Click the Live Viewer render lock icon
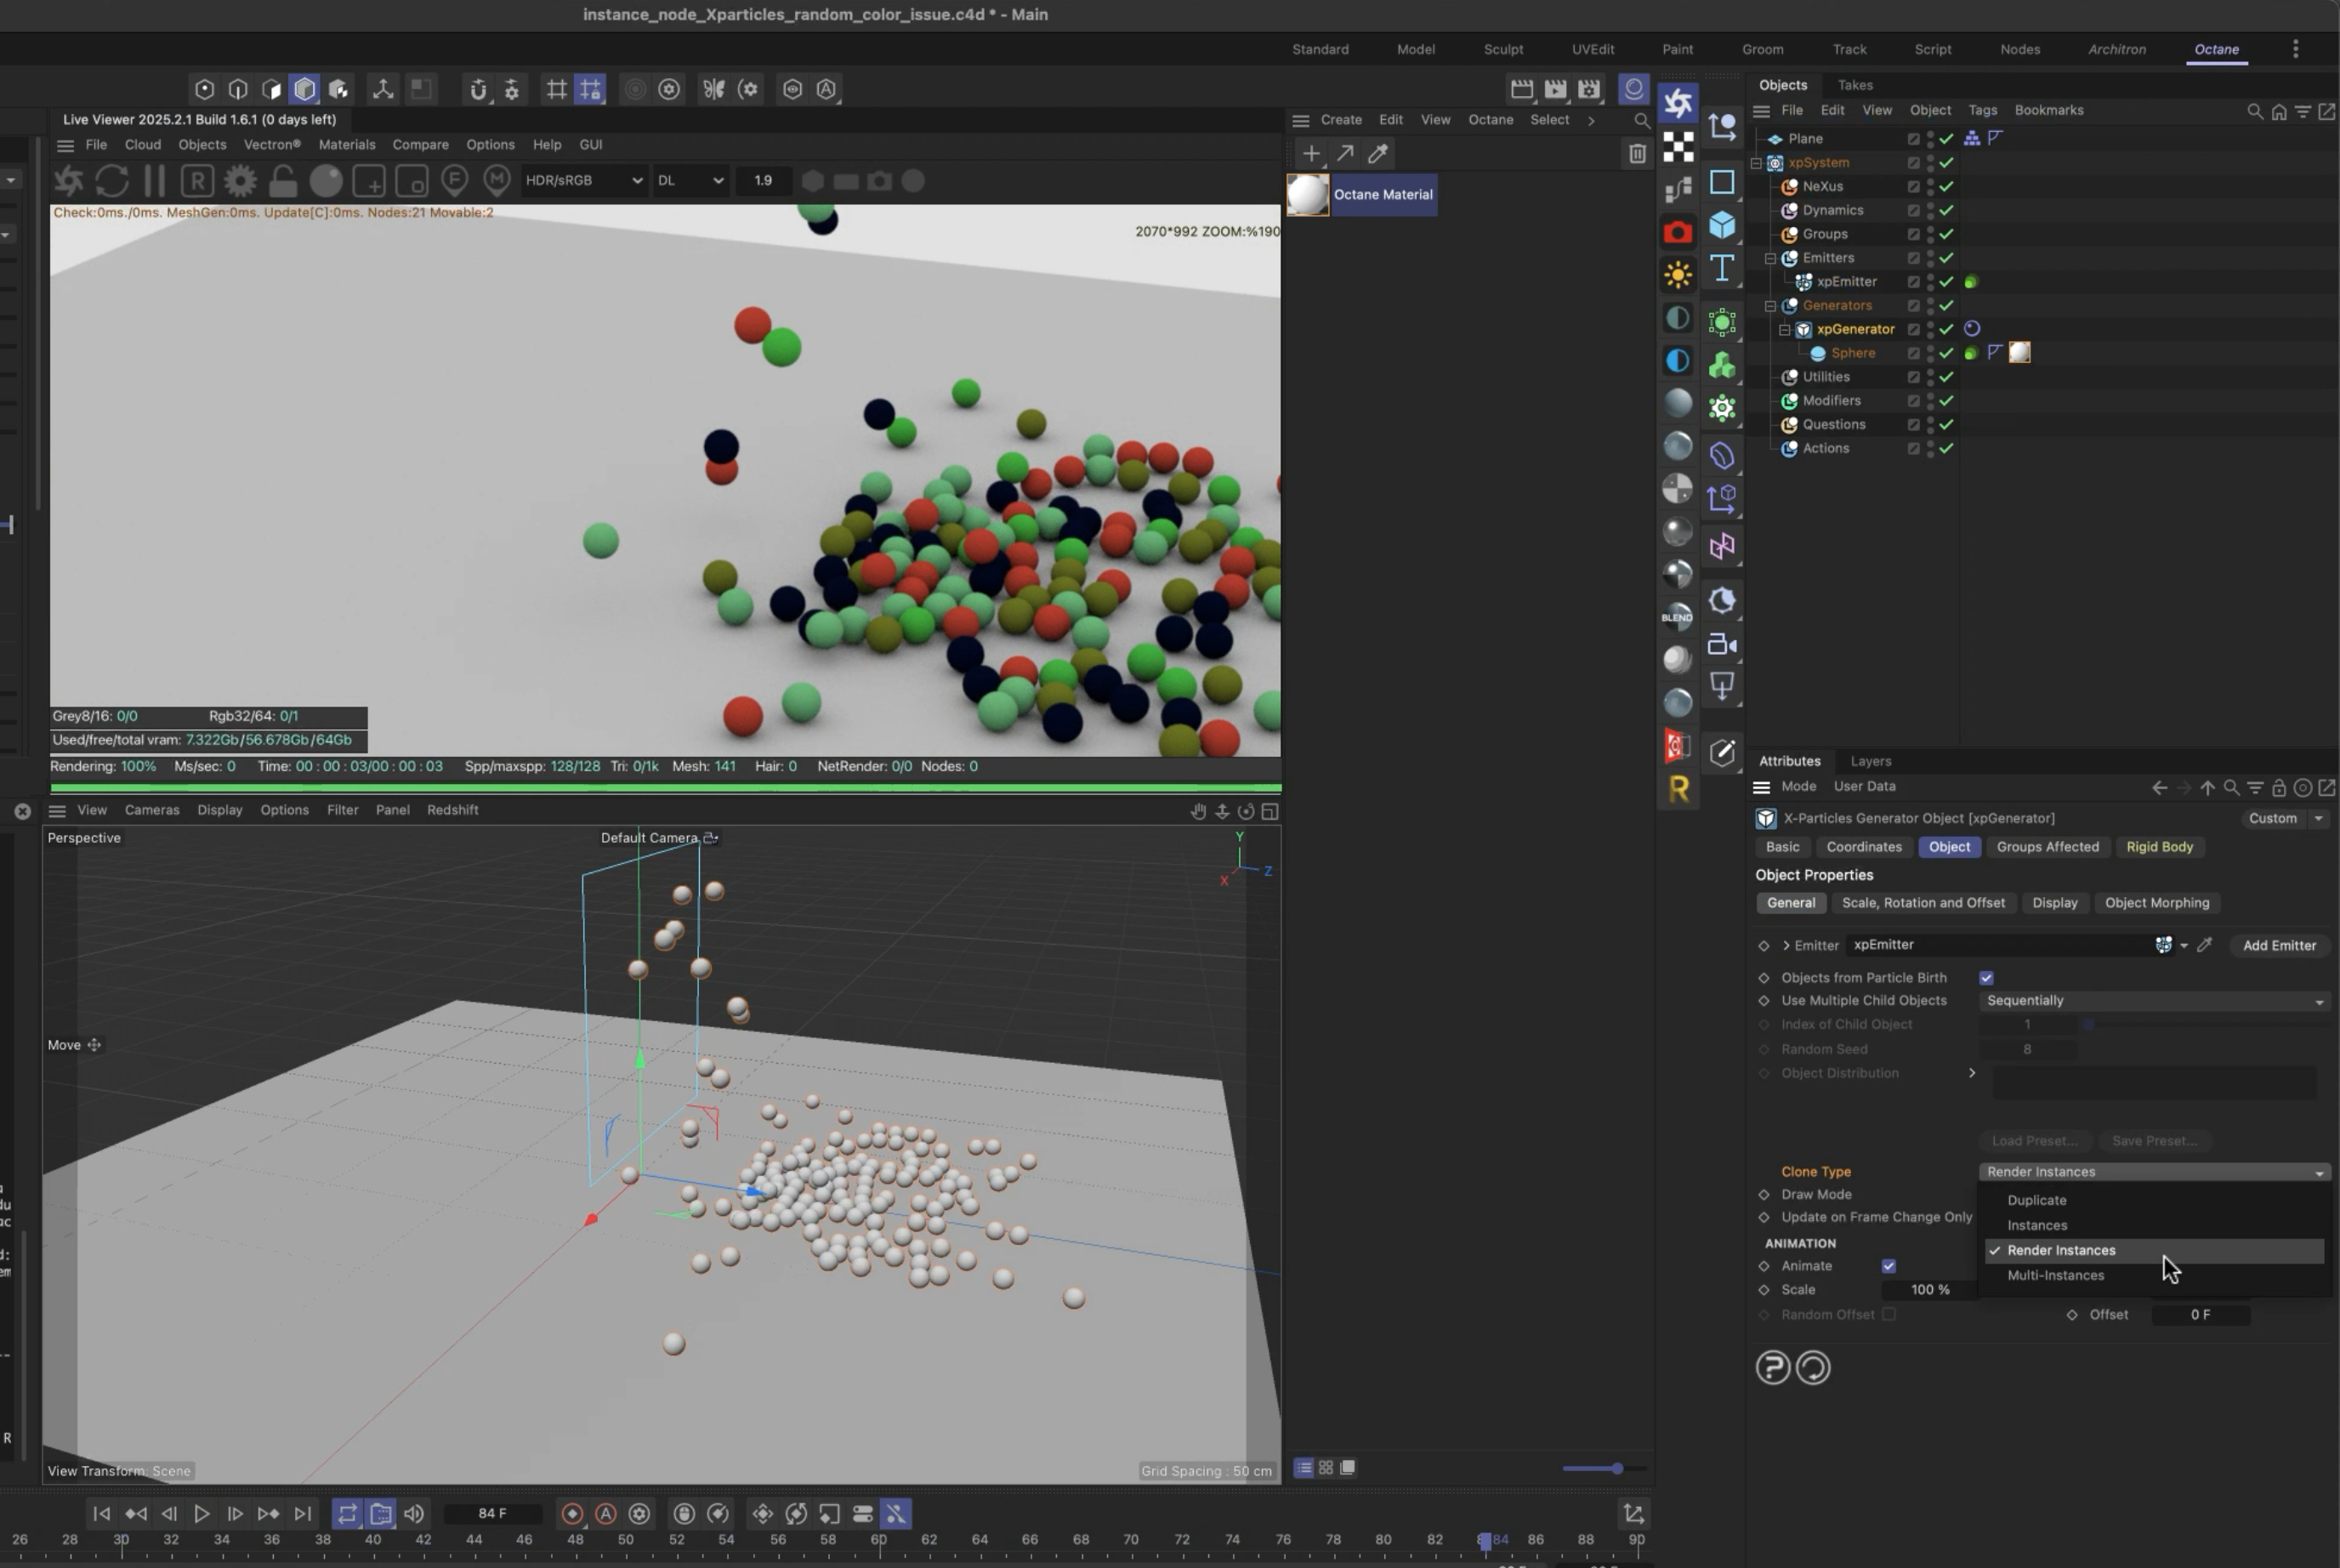 click(283, 181)
